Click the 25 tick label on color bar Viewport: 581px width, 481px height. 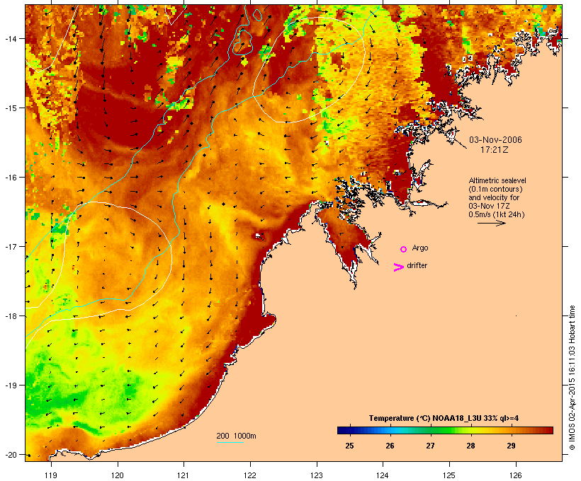pyautogui.click(x=349, y=446)
